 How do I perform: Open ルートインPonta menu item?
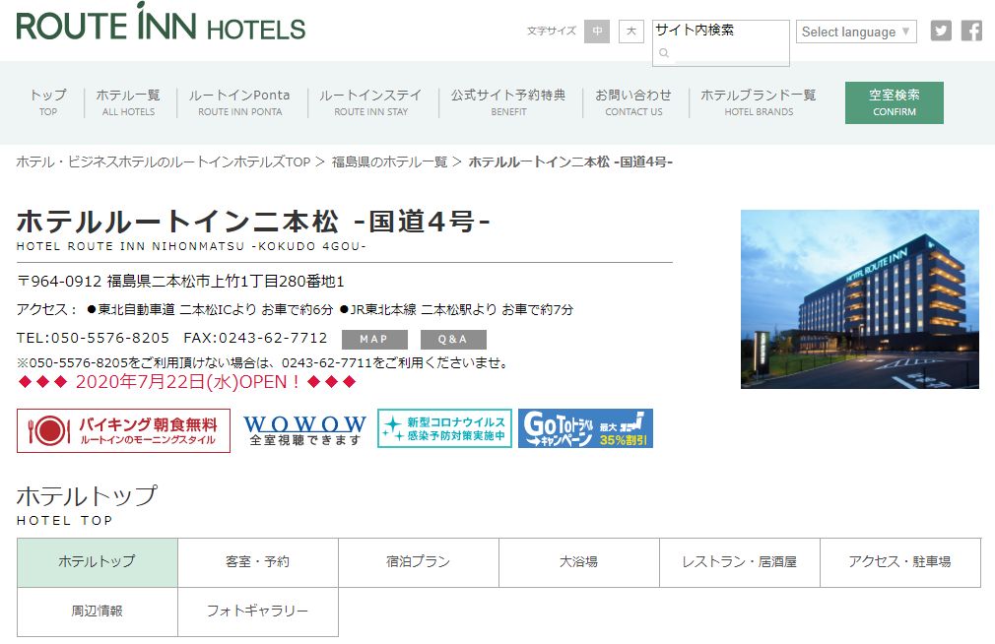point(239,102)
